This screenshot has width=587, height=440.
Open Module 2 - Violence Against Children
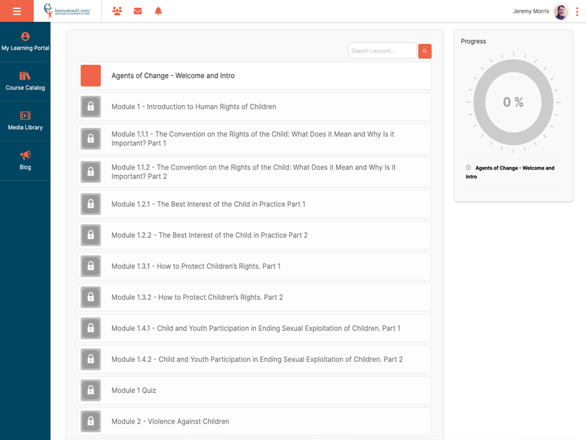point(255,422)
